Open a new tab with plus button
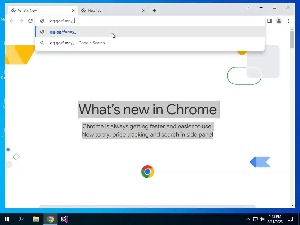 (x=154, y=11)
